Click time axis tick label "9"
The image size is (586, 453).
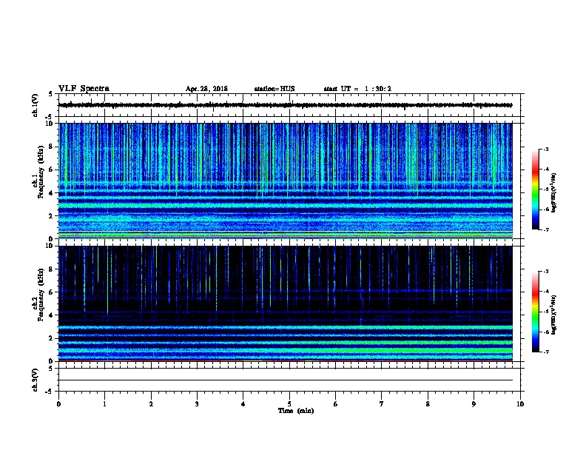pos(474,404)
